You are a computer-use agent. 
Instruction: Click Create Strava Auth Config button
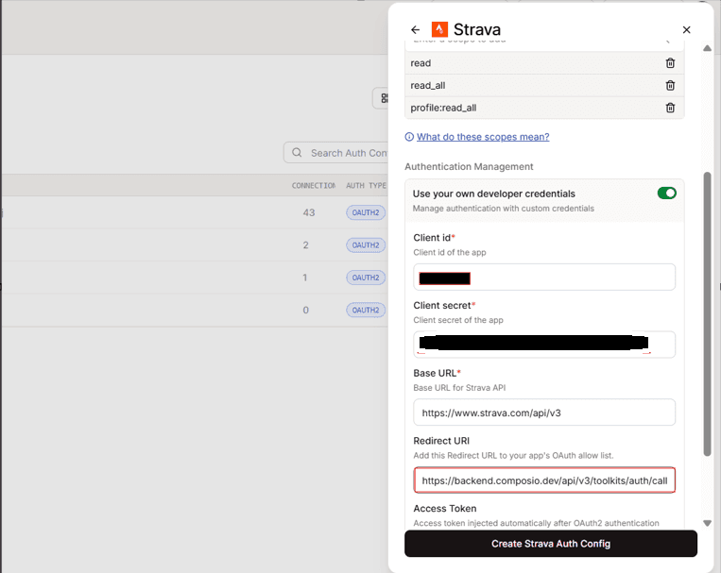tap(551, 544)
